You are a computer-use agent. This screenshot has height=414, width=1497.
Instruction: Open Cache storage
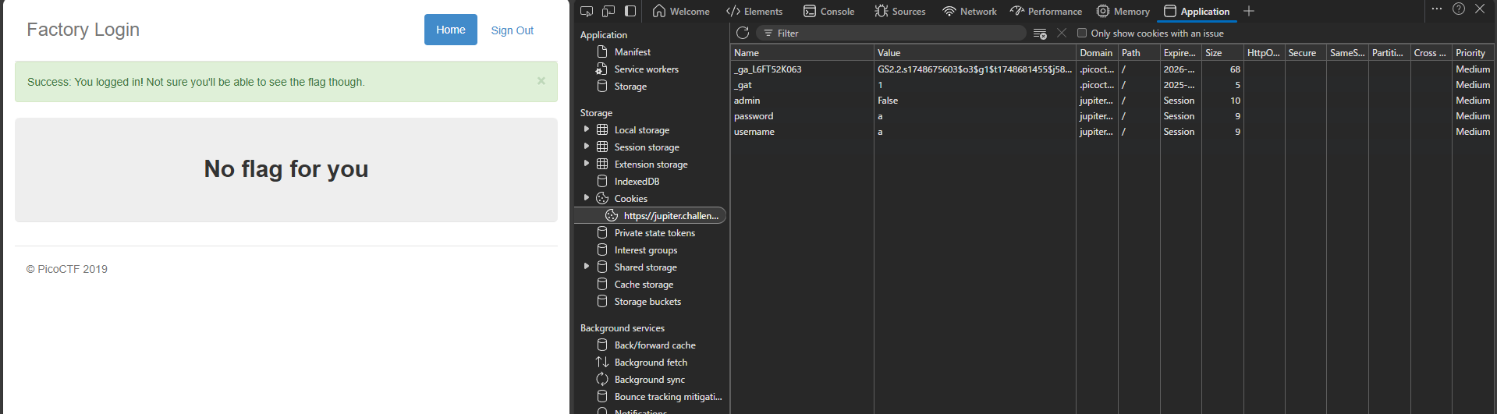[x=644, y=285]
